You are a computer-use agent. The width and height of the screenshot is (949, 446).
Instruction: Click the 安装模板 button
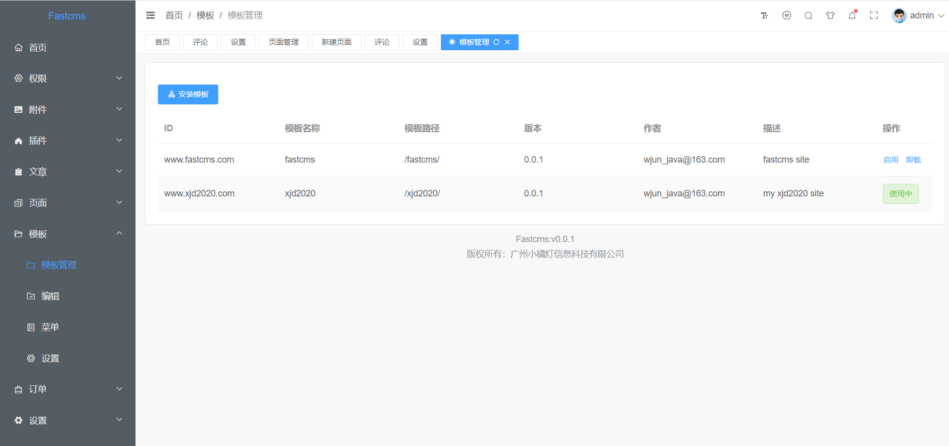[188, 94]
